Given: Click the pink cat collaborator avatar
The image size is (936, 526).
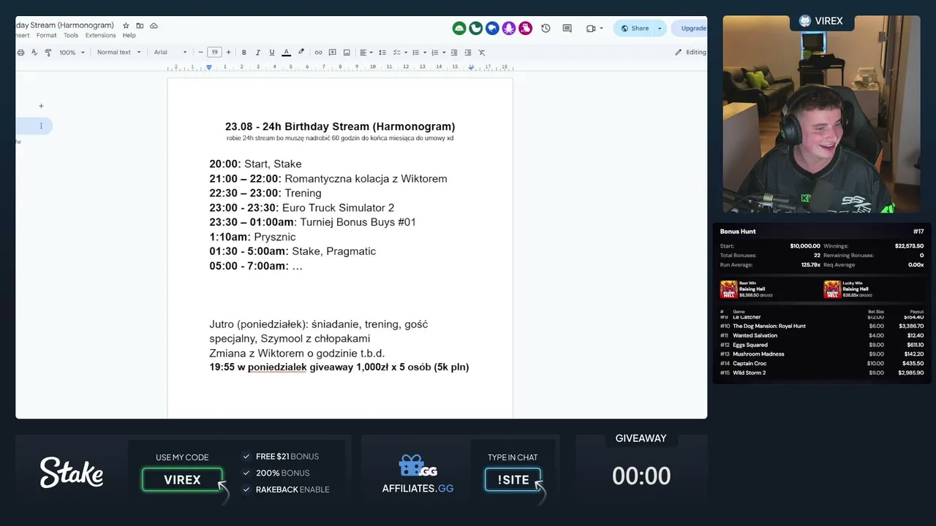Looking at the screenshot, I should point(526,28).
